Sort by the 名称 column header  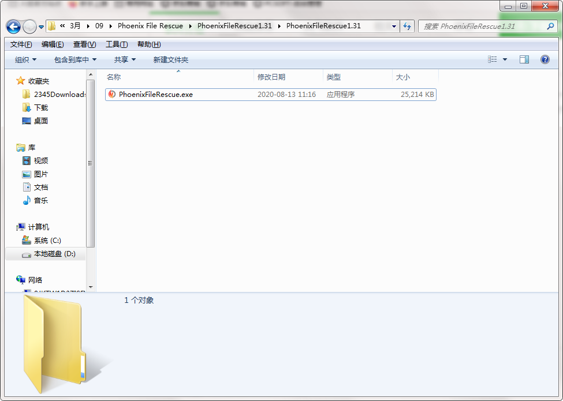coord(178,77)
